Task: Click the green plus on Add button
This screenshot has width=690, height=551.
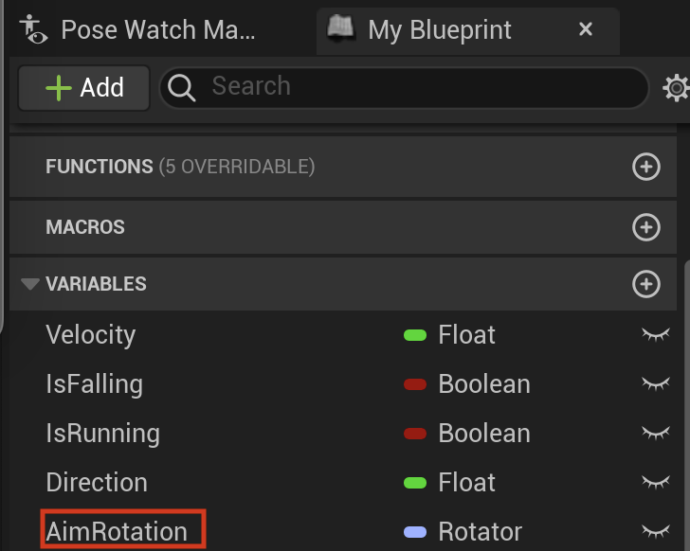Action: (x=59, y=88)
